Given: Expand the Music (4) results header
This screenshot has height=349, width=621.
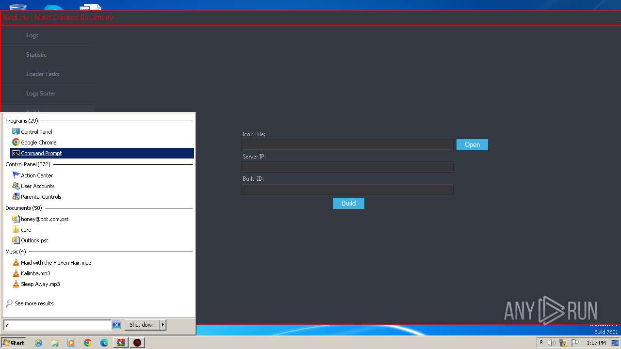Looking at the screenshot, I should click(x=16, y=252).
